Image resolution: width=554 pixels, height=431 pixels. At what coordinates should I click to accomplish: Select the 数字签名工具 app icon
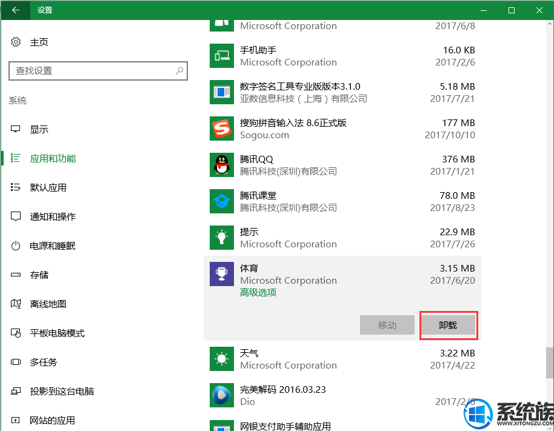pos(222,92)
